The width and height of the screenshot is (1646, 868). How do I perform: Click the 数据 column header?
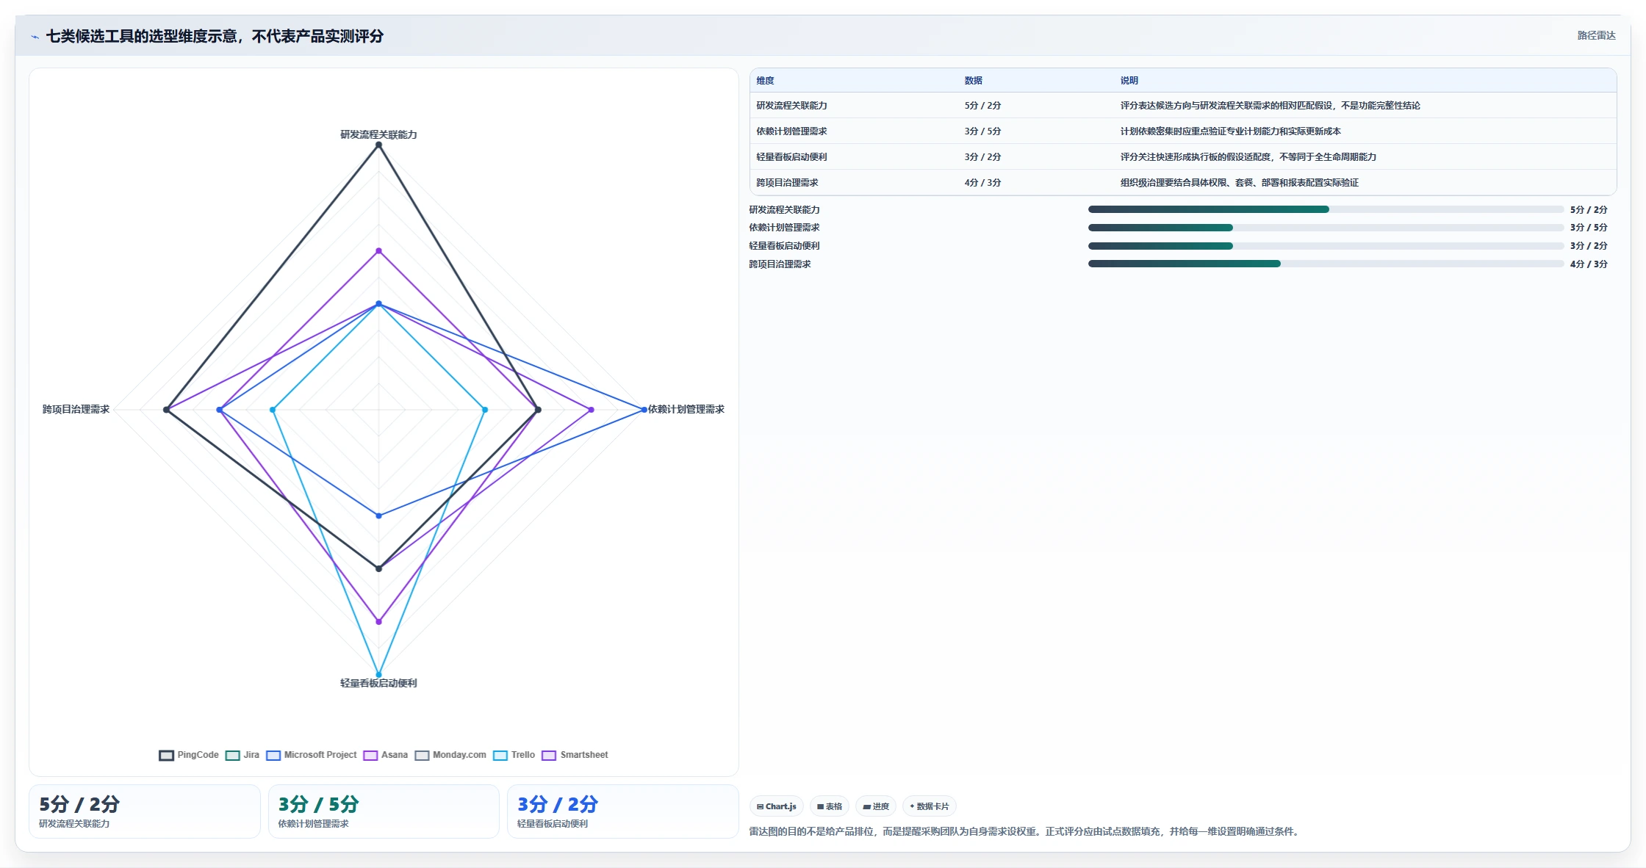tap(974, 81)
